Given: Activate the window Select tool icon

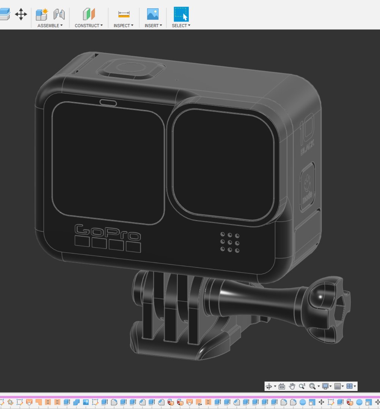Looking at the screenshot, I should click(x=181, y=14).
